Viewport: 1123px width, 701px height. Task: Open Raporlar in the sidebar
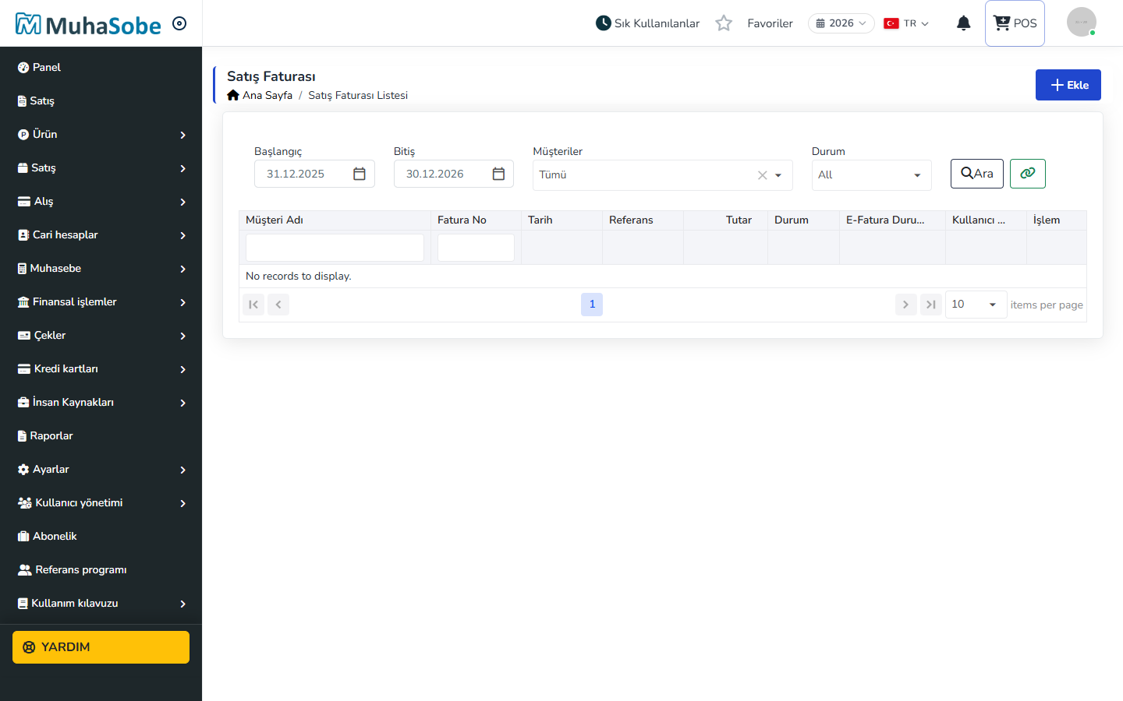pyautogui.click(x=101, y=435)
